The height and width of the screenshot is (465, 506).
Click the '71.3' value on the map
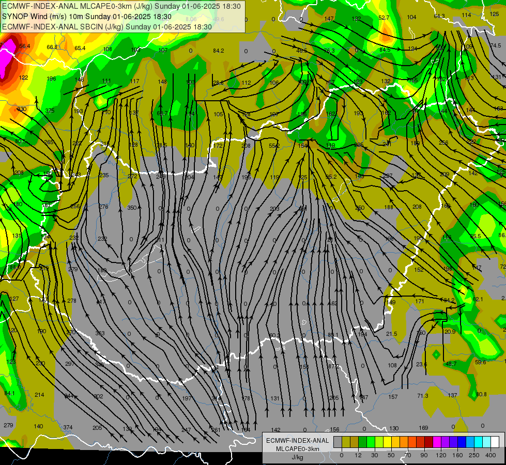pos(423,396)
